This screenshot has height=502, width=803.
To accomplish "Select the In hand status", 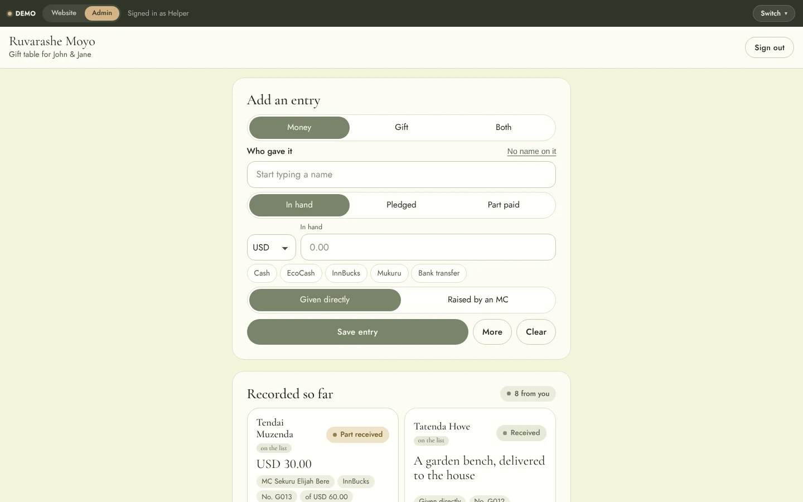I will coord(299,205).
